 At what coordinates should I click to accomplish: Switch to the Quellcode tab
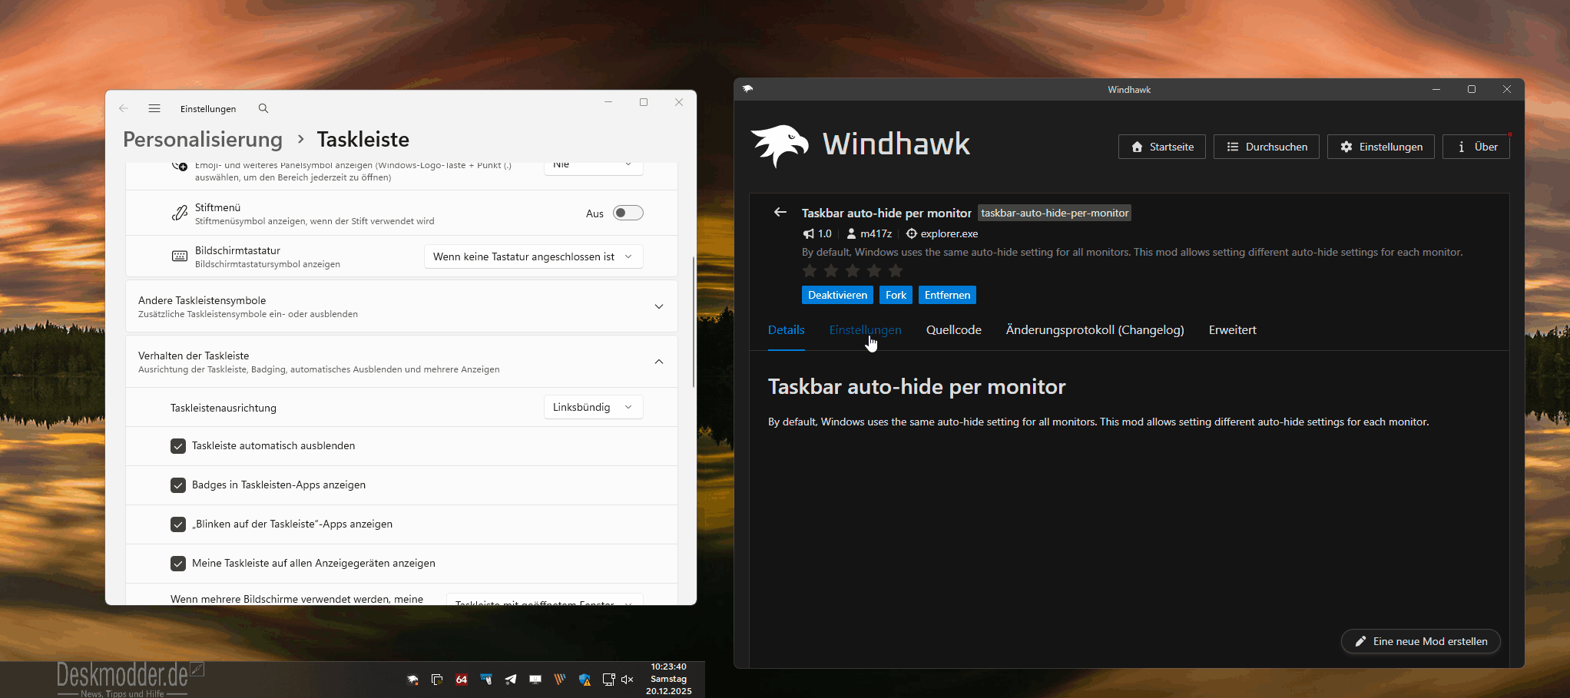[953, 330]
